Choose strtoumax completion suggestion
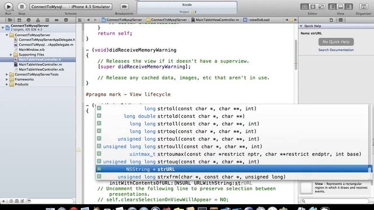Viewport: 374px width, 210px height. [233, 154]
